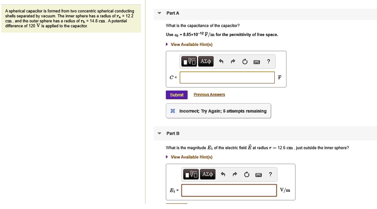Screen dimensions: 377x209
Task: Collapse the Part A section
Action: tap(159, 13)
